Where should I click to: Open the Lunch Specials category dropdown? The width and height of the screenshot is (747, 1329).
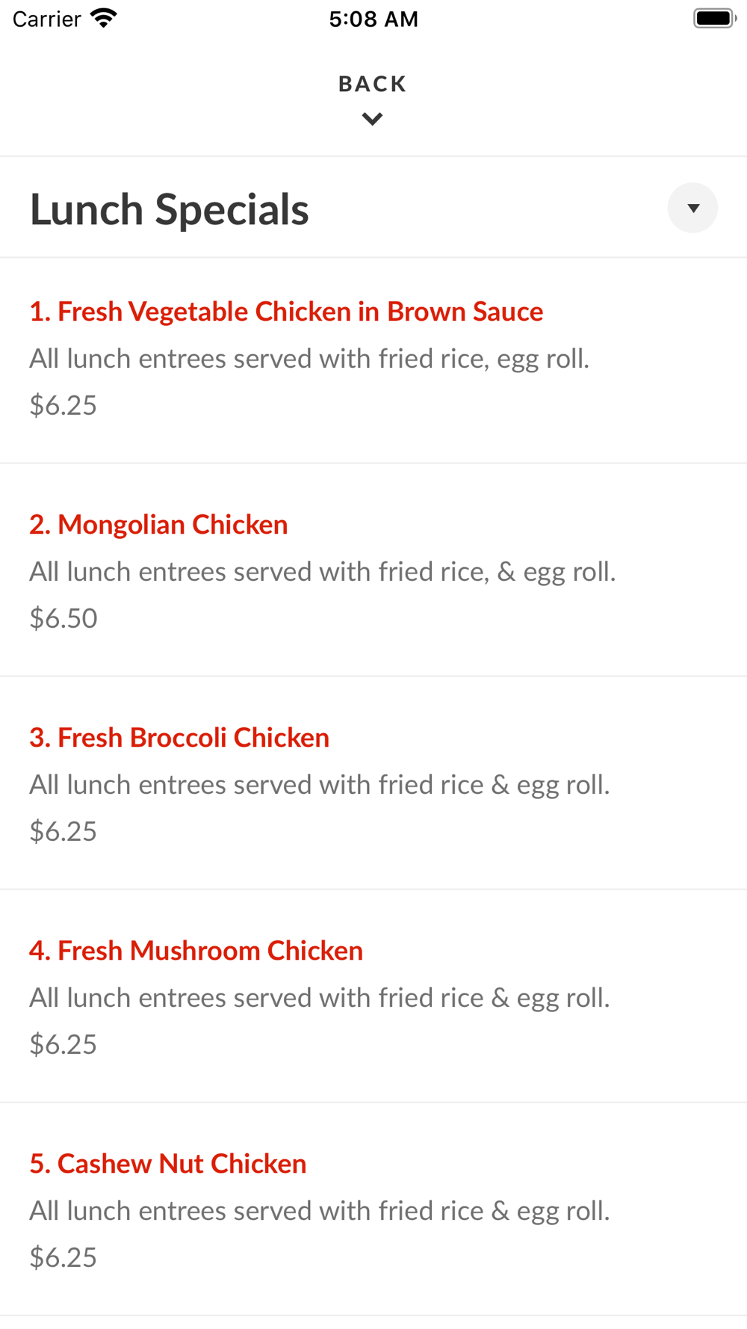[x=692, y=208]
